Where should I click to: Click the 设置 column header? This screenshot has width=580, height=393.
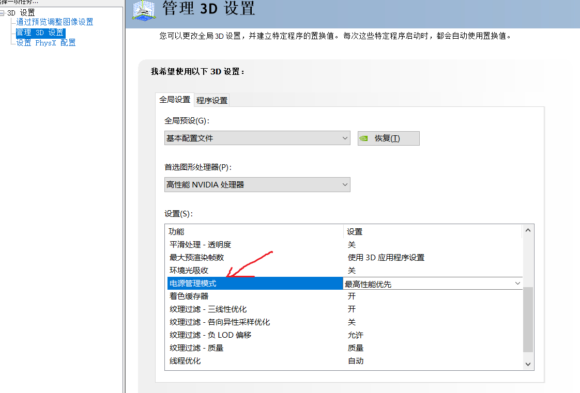coord(433,231)
